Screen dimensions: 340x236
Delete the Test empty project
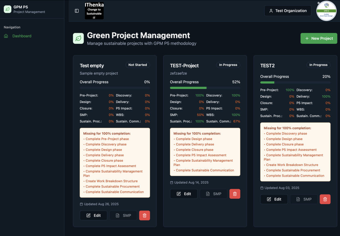pyautogui.click(x=144, y=215)
